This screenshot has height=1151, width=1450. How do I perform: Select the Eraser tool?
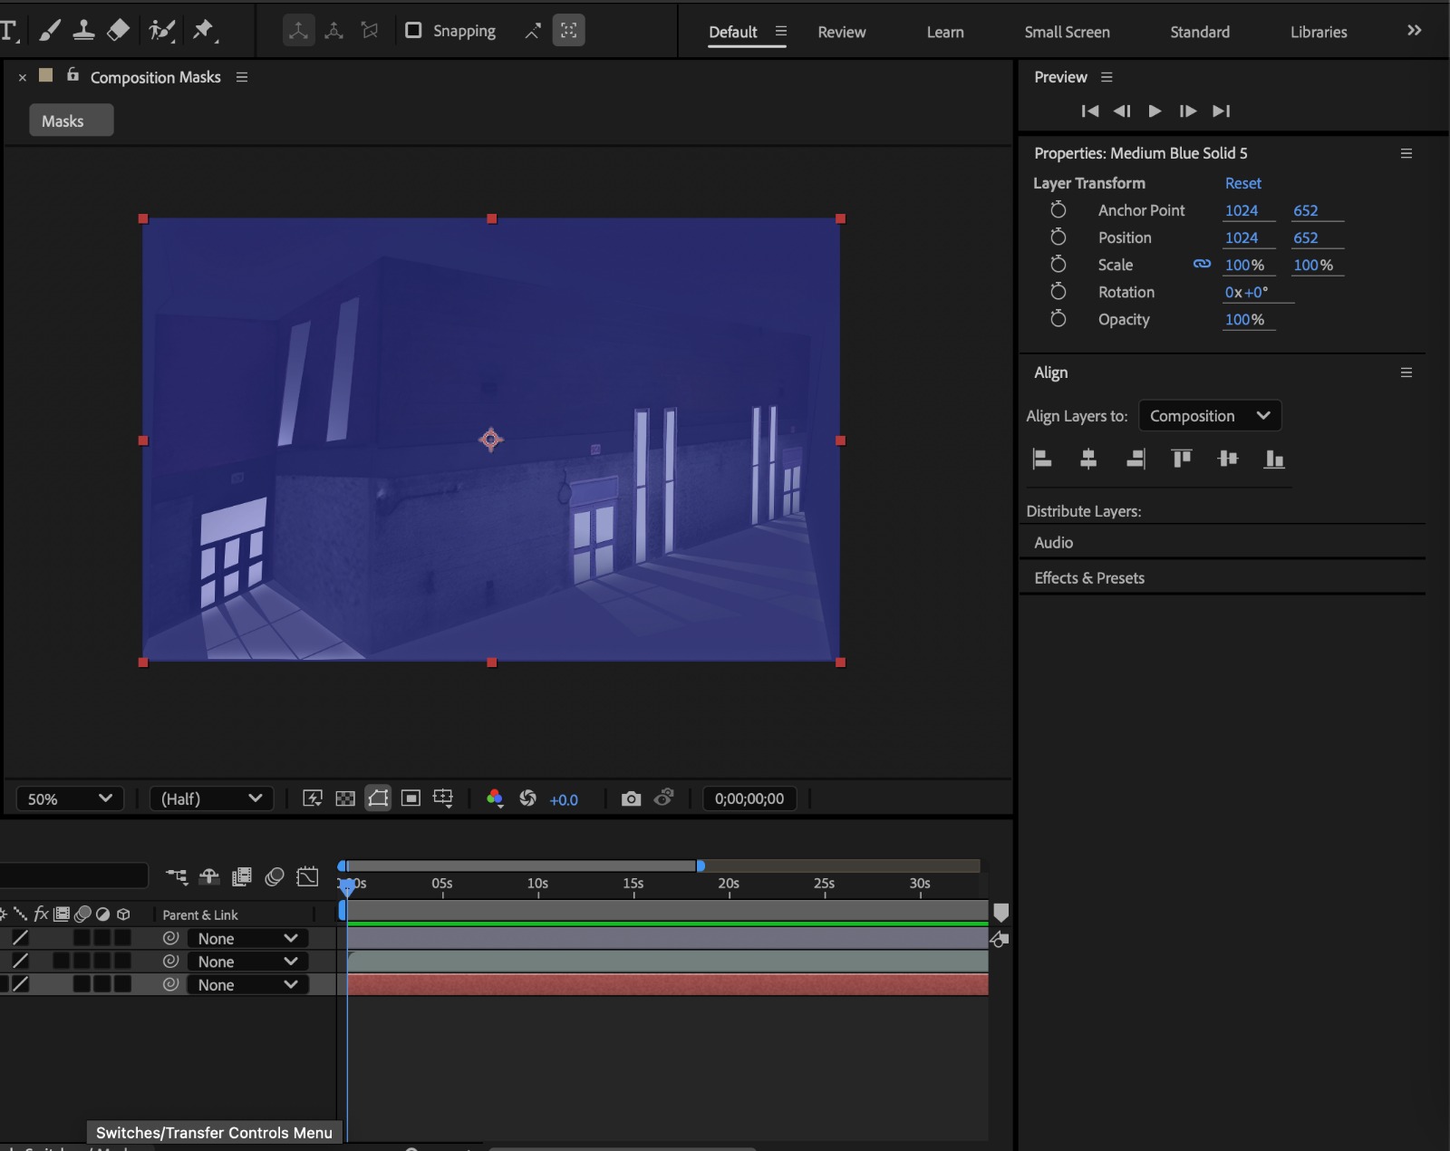click(x=118, y=31)
